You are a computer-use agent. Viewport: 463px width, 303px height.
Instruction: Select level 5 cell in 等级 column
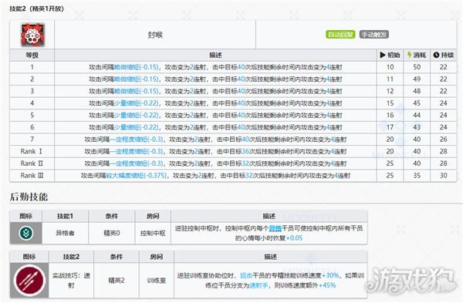32,115
